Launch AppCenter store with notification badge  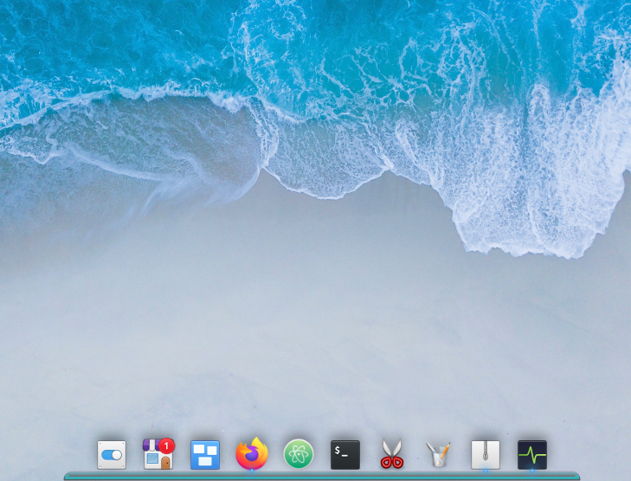point(158,454)
